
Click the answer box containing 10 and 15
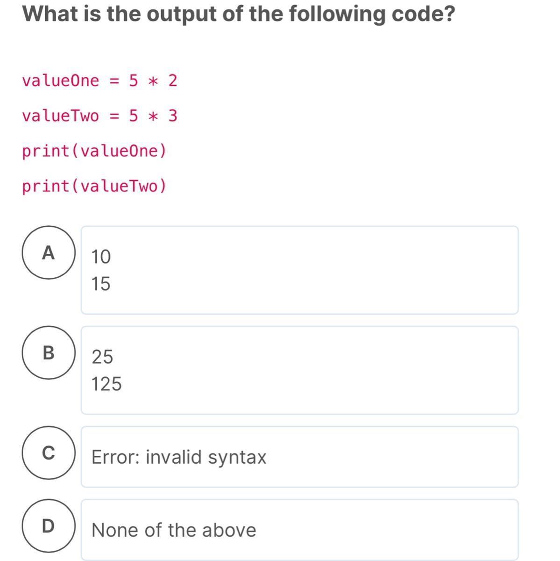[299, 270]
